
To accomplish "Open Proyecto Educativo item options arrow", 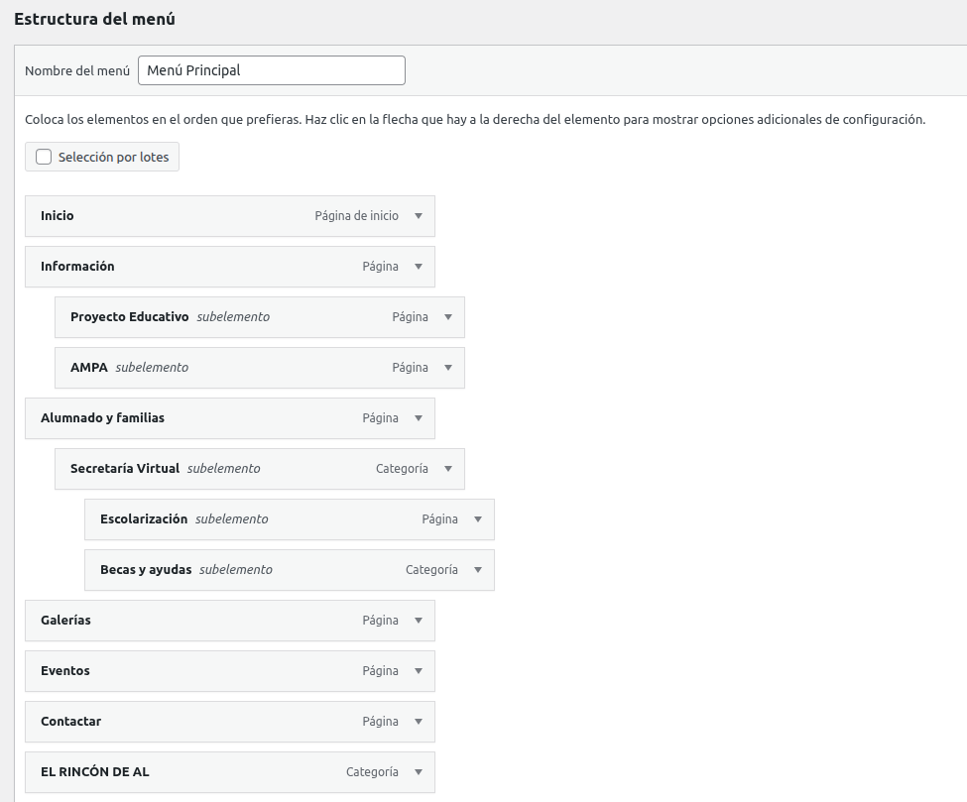I will 448,317.
